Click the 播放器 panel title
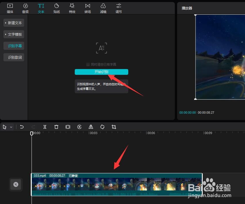Viewport: 245px width, 204px height. (x=187, y=8)
